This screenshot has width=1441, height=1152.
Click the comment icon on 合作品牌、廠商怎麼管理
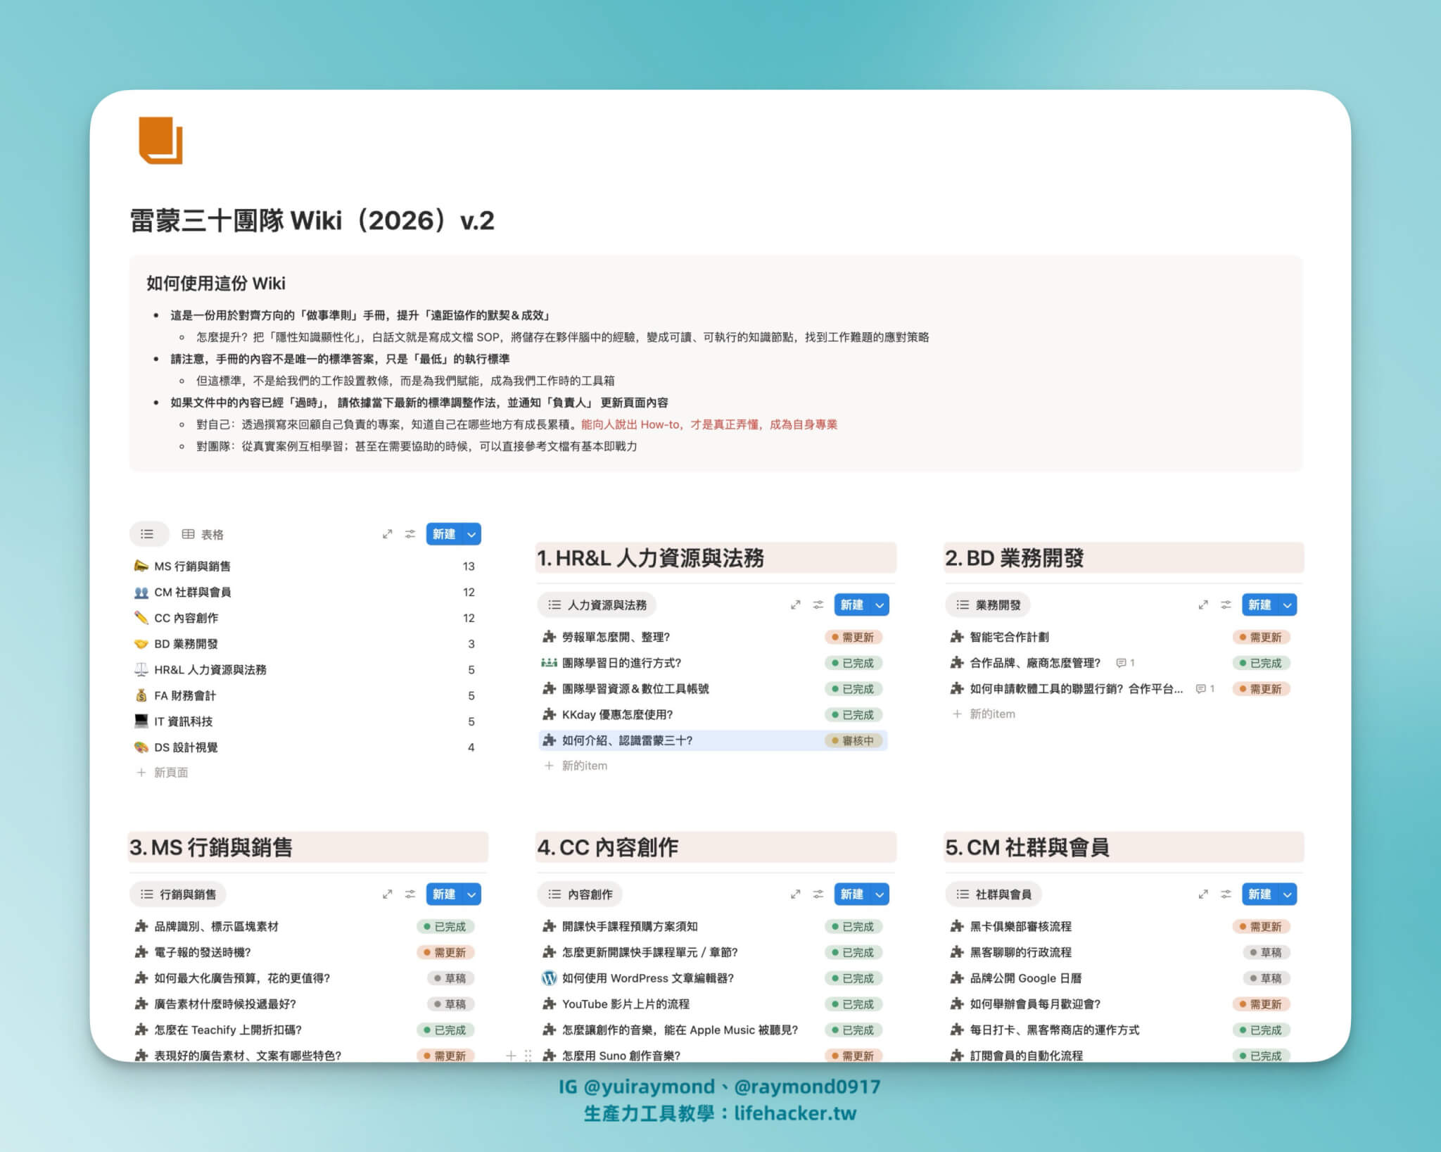[x=1121, y=663]
